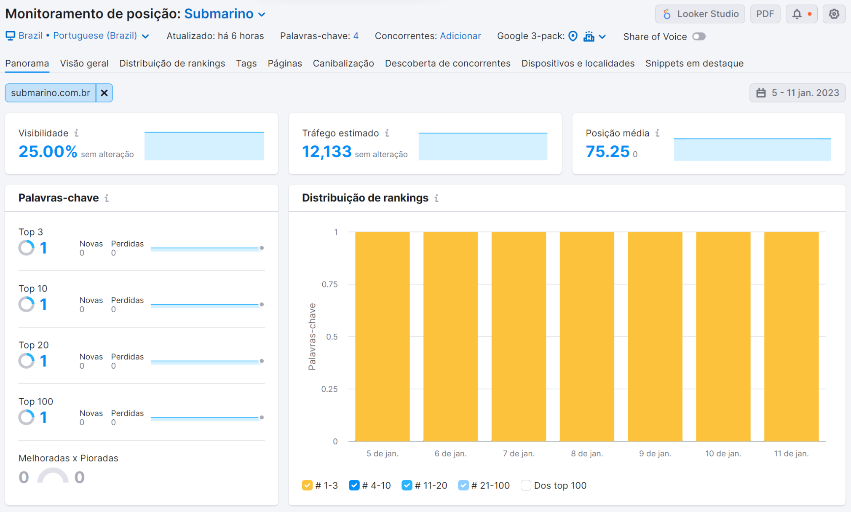Click the PDF button to export report
This screenshot has width=851, height=512.
coord(765,13)
